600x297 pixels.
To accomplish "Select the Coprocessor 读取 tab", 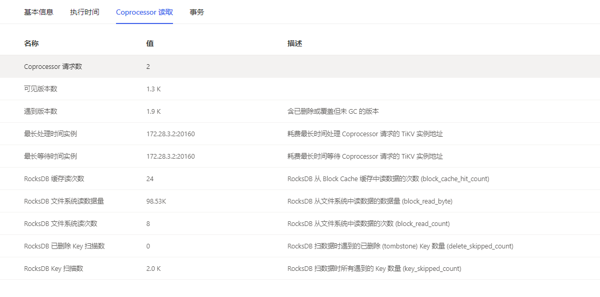I will 144,12.
